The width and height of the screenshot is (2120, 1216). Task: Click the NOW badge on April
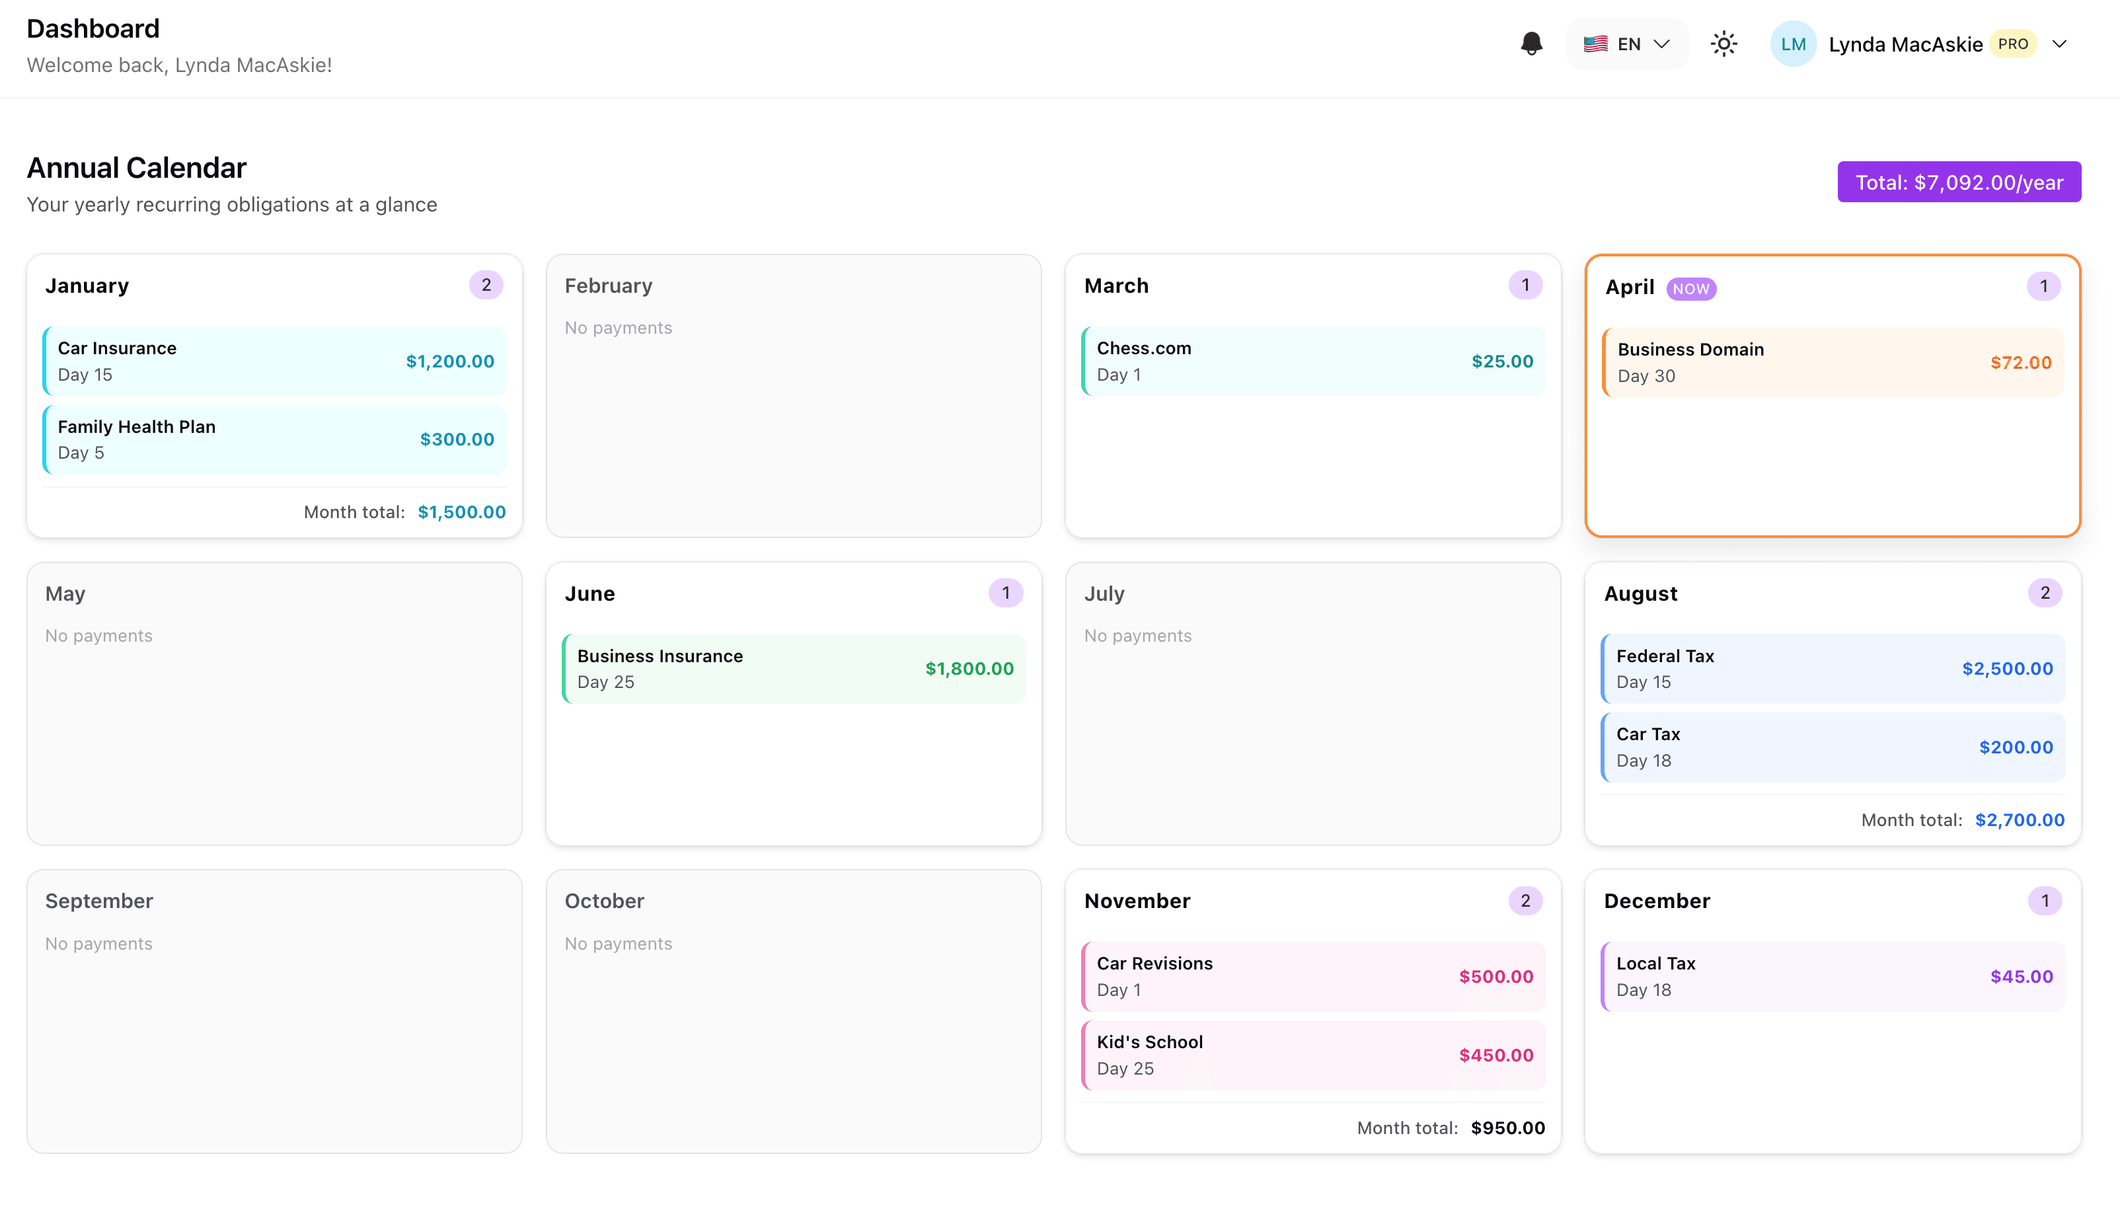tap(1691, 288)
